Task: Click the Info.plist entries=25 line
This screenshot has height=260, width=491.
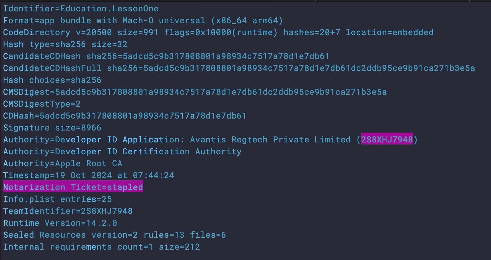Action: pyautogui.click(x=57, y=199)
